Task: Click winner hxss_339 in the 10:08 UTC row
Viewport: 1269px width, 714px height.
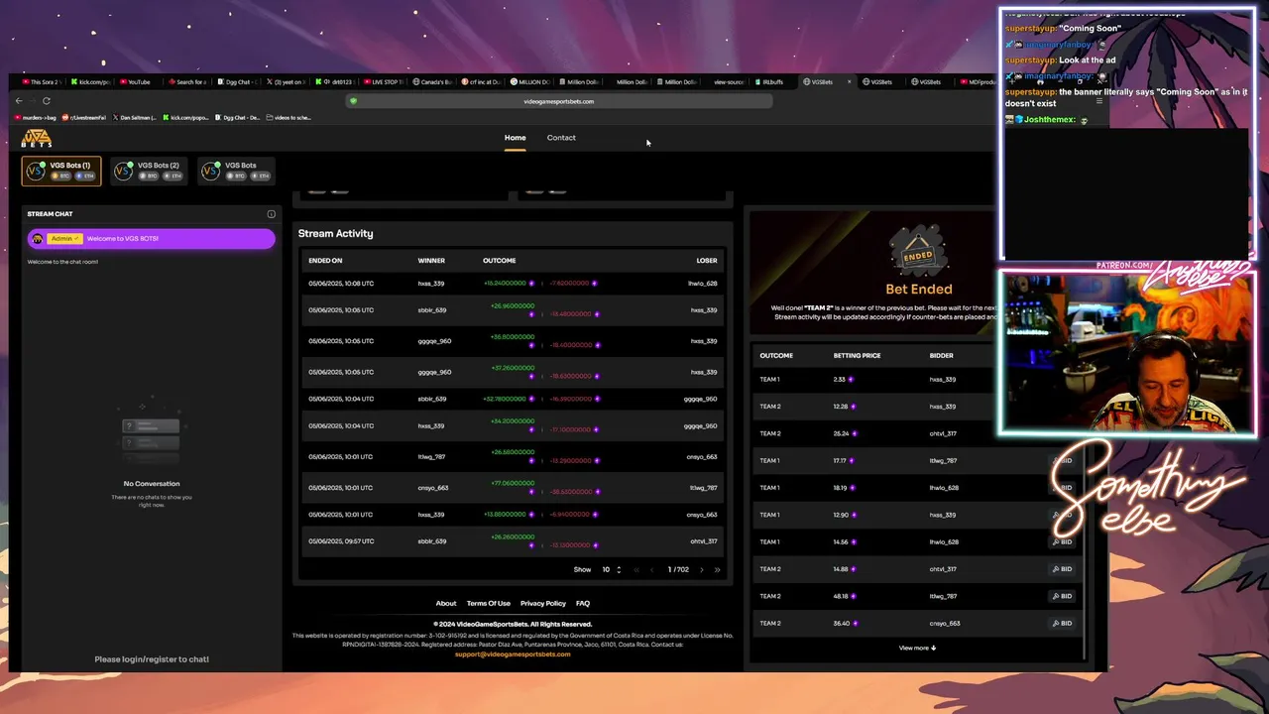Action: pyautogui.click(x=431, y=284)
